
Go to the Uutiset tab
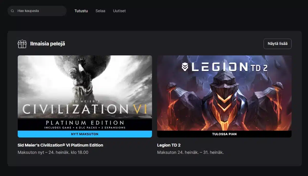coord(119,11)
